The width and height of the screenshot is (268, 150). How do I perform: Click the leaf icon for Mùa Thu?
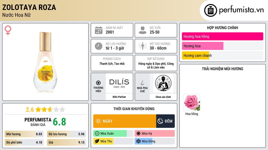click(97, 141)
